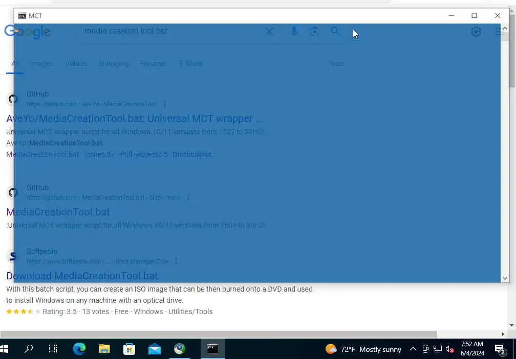Click the browser horizontal scrollbar thumb
The width and height of the screenshot is (516, 359).
point(219,334)
